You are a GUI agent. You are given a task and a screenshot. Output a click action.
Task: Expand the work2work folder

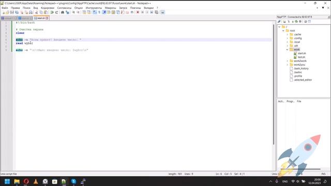pyautogui.click(x=288, y=61)
